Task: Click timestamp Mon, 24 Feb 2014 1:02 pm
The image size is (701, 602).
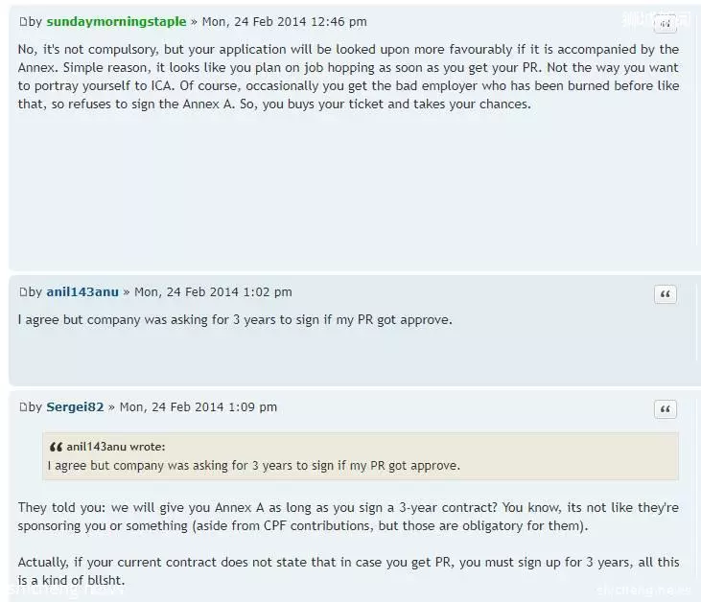Action: point(213,292)
